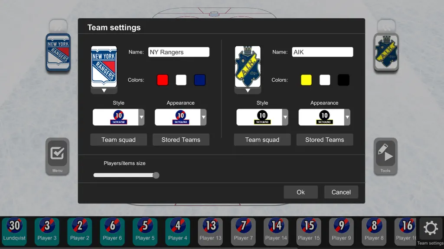Click the yellow AIK color swatch

click(306, 80)
